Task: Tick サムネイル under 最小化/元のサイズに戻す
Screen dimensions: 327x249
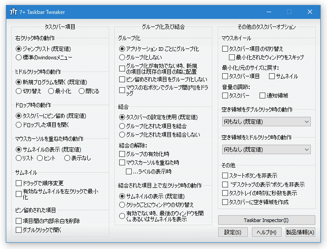Action: point(272,76)
